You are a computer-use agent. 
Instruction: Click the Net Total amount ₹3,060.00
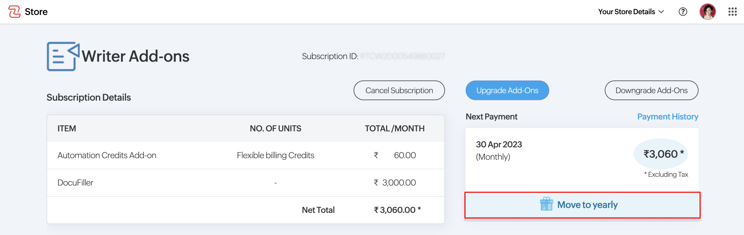tap(397, 210)
